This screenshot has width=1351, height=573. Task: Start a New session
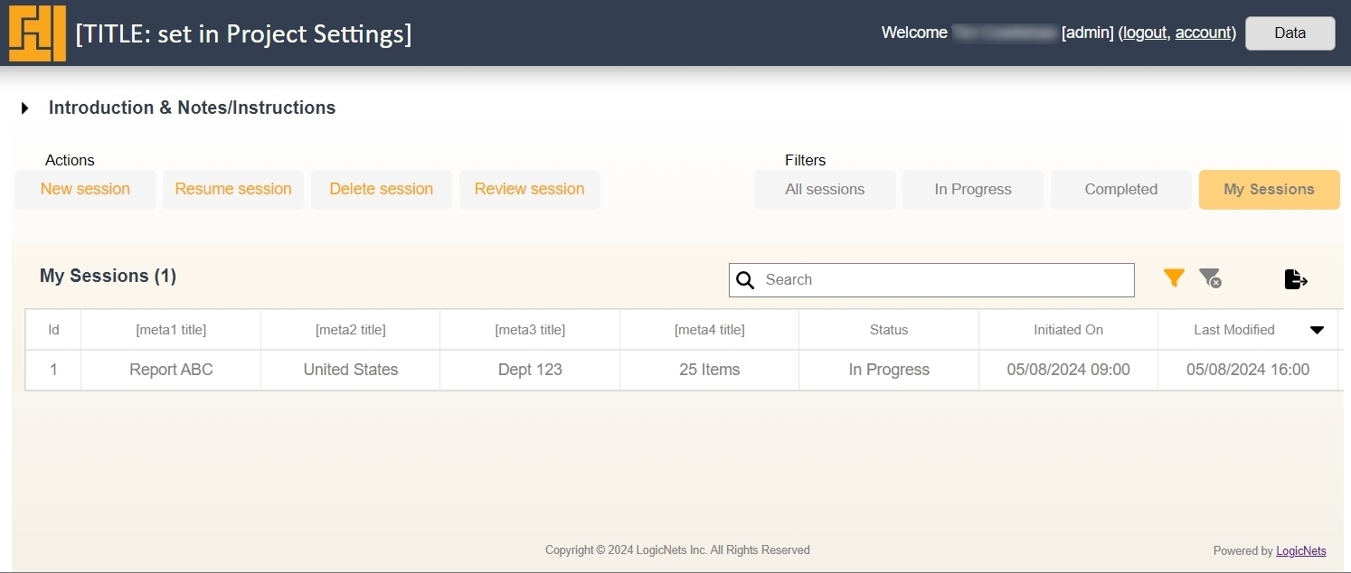coord(85,189)
